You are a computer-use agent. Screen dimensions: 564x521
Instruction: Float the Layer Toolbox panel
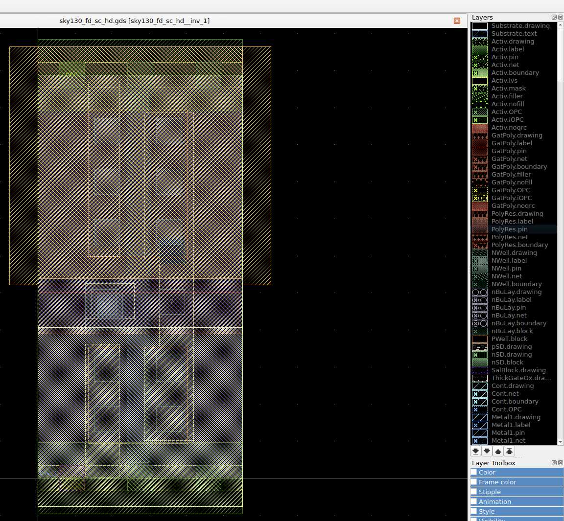[554, 463]
